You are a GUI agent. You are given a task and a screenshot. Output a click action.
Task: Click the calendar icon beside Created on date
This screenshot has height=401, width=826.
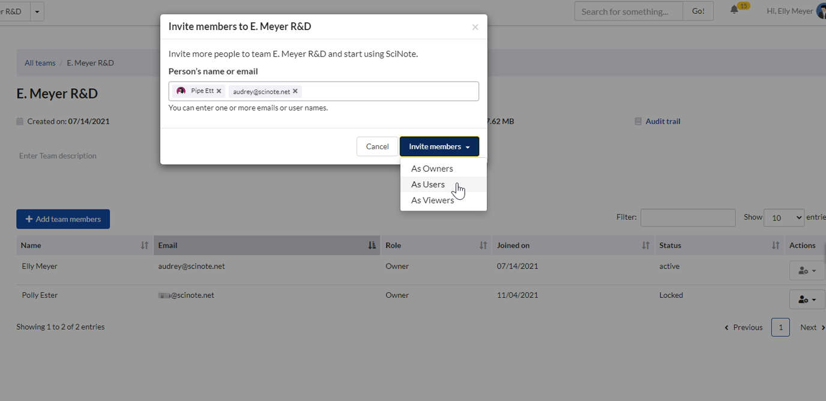tap(20, 121)
